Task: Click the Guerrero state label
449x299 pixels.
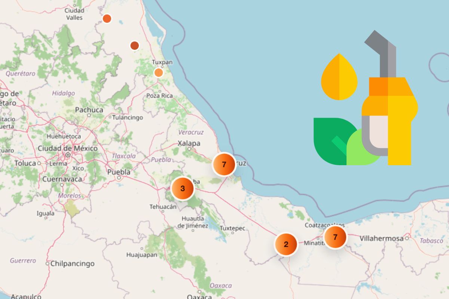Action: click(23, 261)
